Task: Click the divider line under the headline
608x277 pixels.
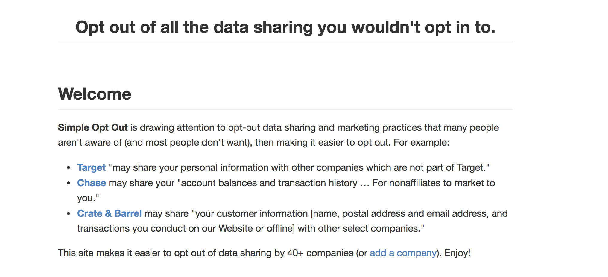Action: pos(285,42)
